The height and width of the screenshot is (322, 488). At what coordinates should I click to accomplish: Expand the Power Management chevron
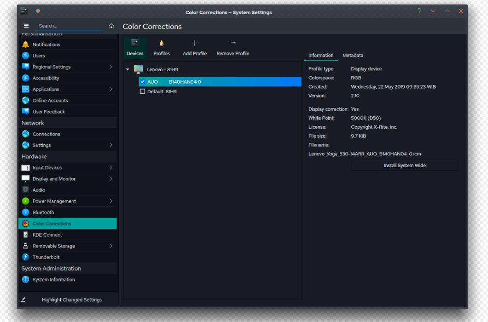pyautogui.click(x=110, y=201)
